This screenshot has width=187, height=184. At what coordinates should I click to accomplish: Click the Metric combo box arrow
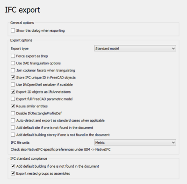click(x=173, y=142)
